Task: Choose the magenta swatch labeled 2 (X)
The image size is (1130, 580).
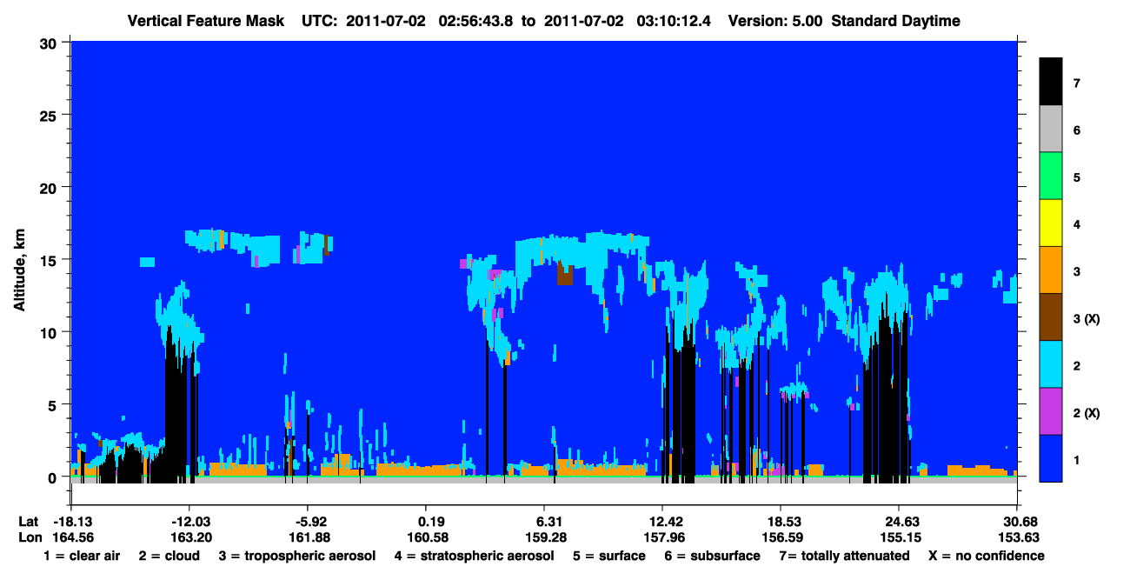Action: 1051,411
